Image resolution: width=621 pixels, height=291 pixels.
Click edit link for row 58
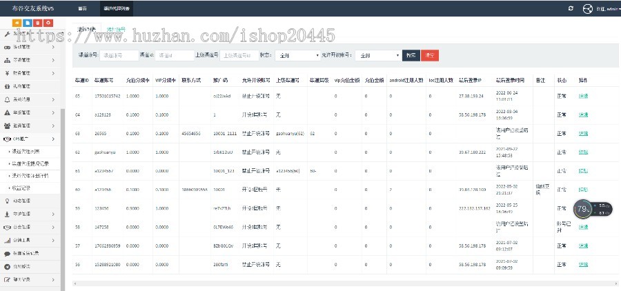coord(583,227)
